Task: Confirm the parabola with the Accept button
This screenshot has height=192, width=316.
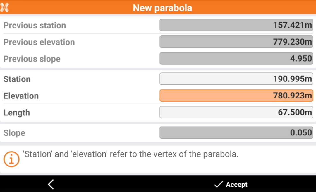Action: coord(231,184)
